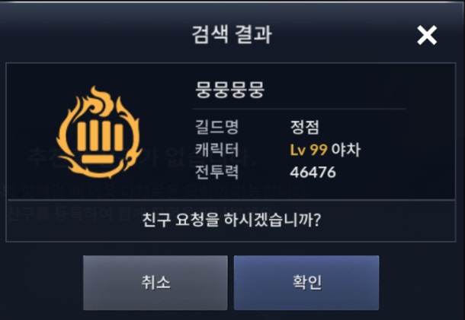This screenshot has height=320, width=465.
Task: Click the faded background text behind the emblem
Action: pos(143,157)
